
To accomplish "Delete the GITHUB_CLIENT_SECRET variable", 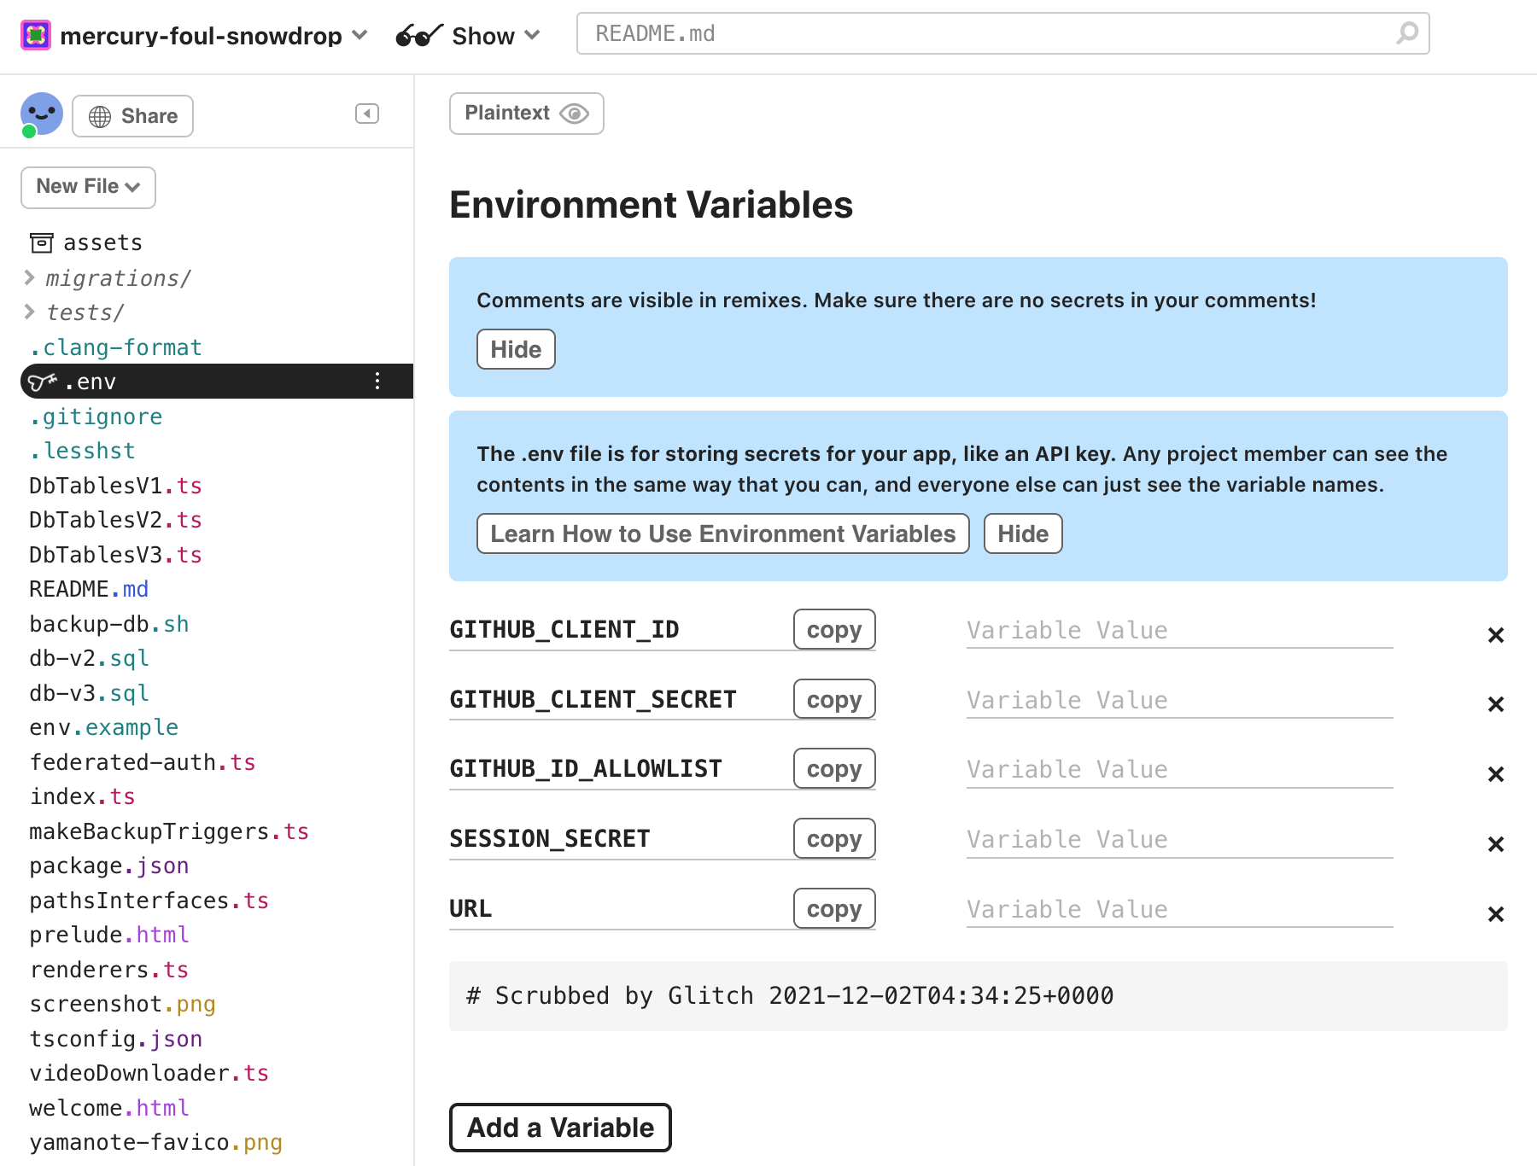I will point(1495,704).
